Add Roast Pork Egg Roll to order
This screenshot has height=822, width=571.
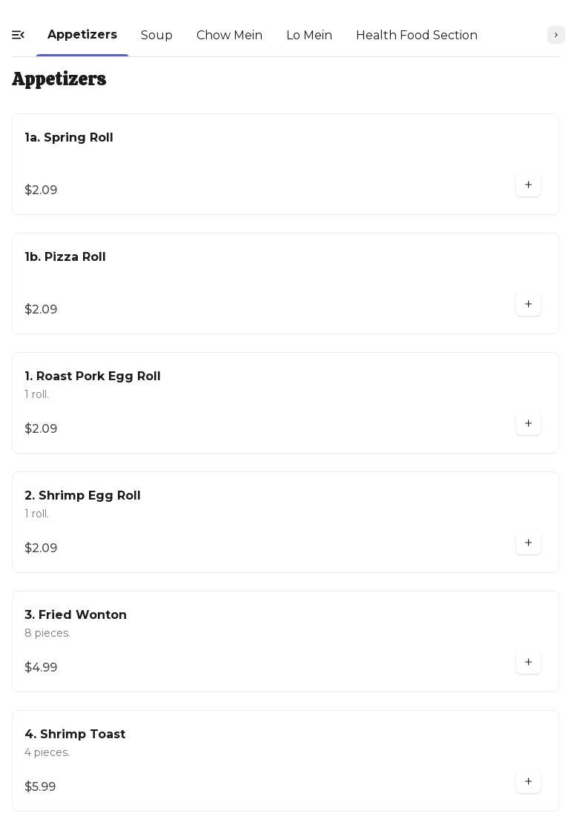528,424
